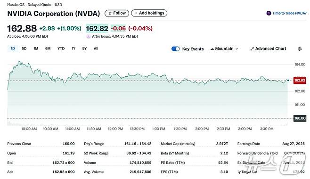Select the YTD range tab
The height and width of the screenshot is (179, 310).
click(61, 49)
